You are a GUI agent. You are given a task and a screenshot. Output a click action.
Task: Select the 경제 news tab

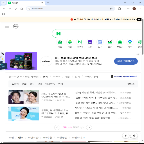[x=77, y=76]
